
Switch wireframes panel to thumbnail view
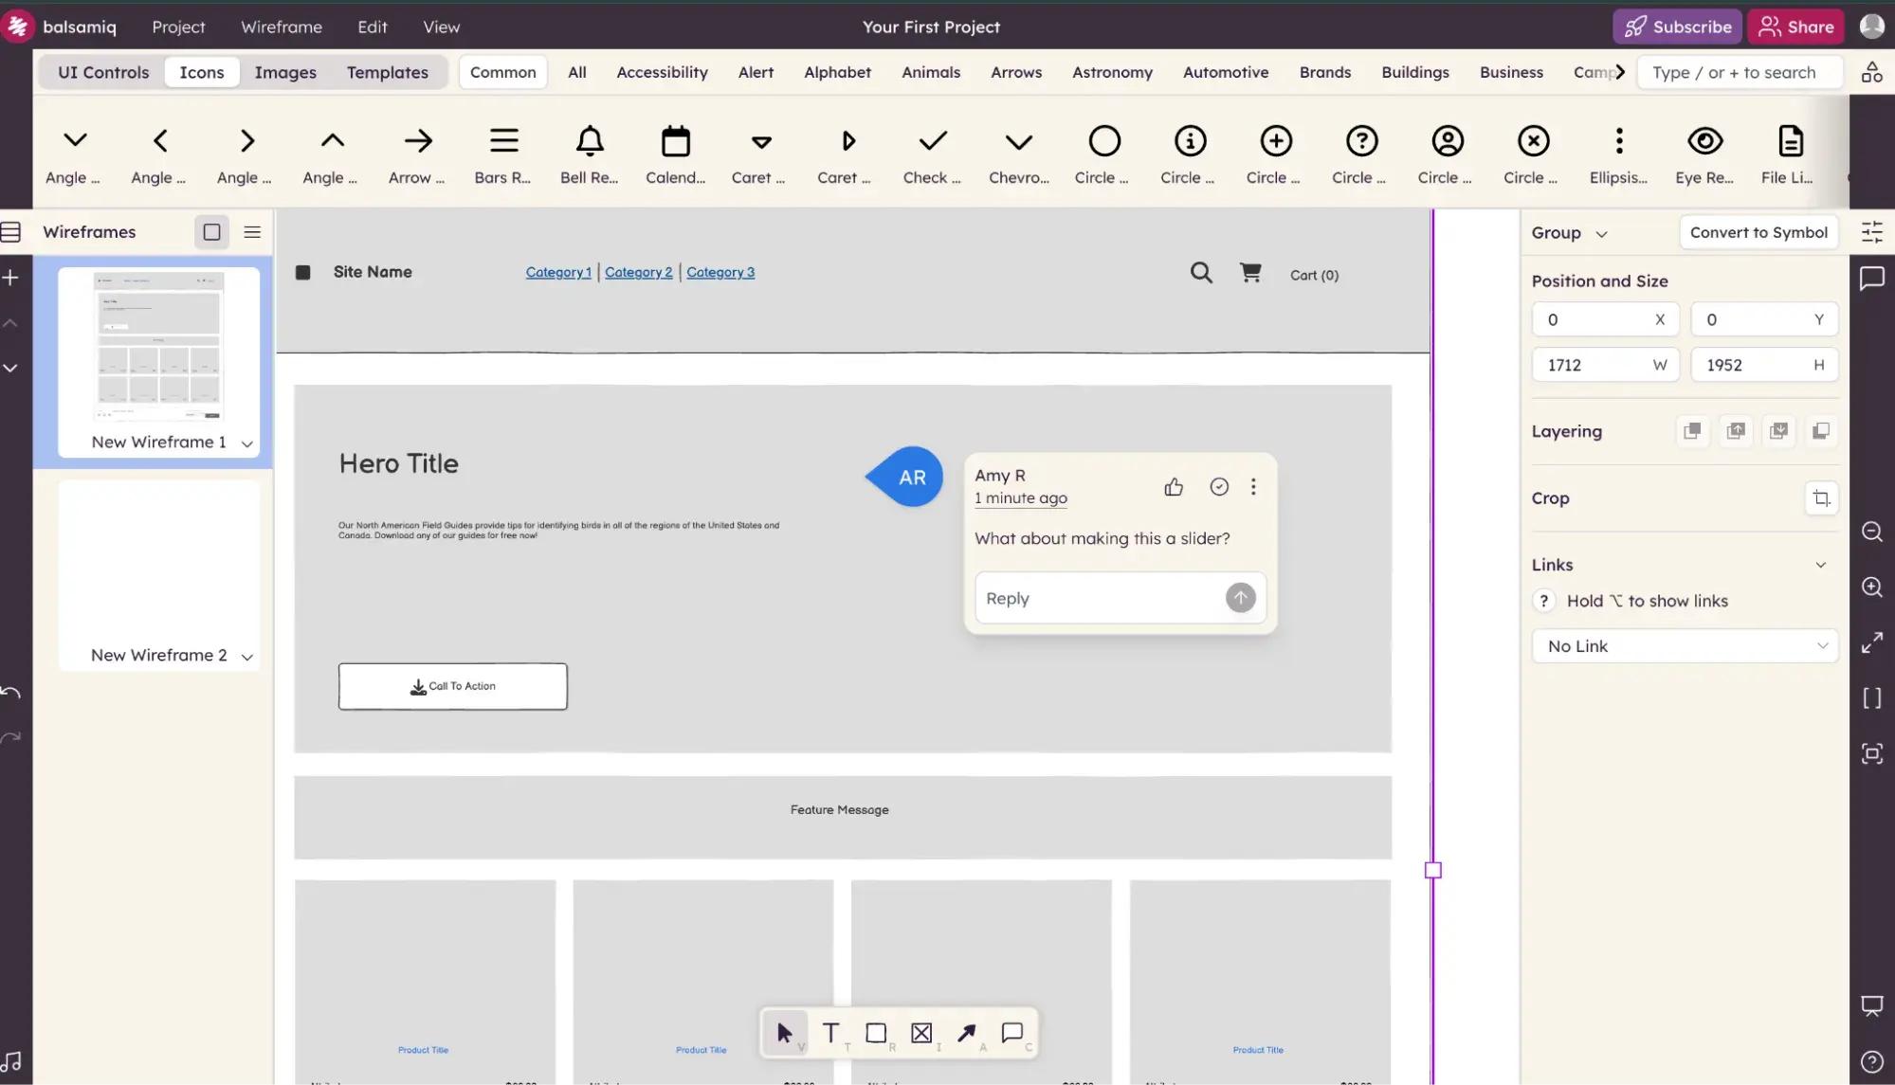click(211, 232)
